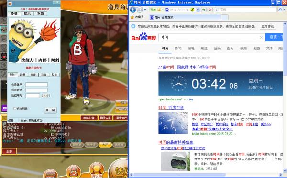Click the blue clock widget showing 03:42
The height and width of the screenshot is (178, 287).
[221, 84]
